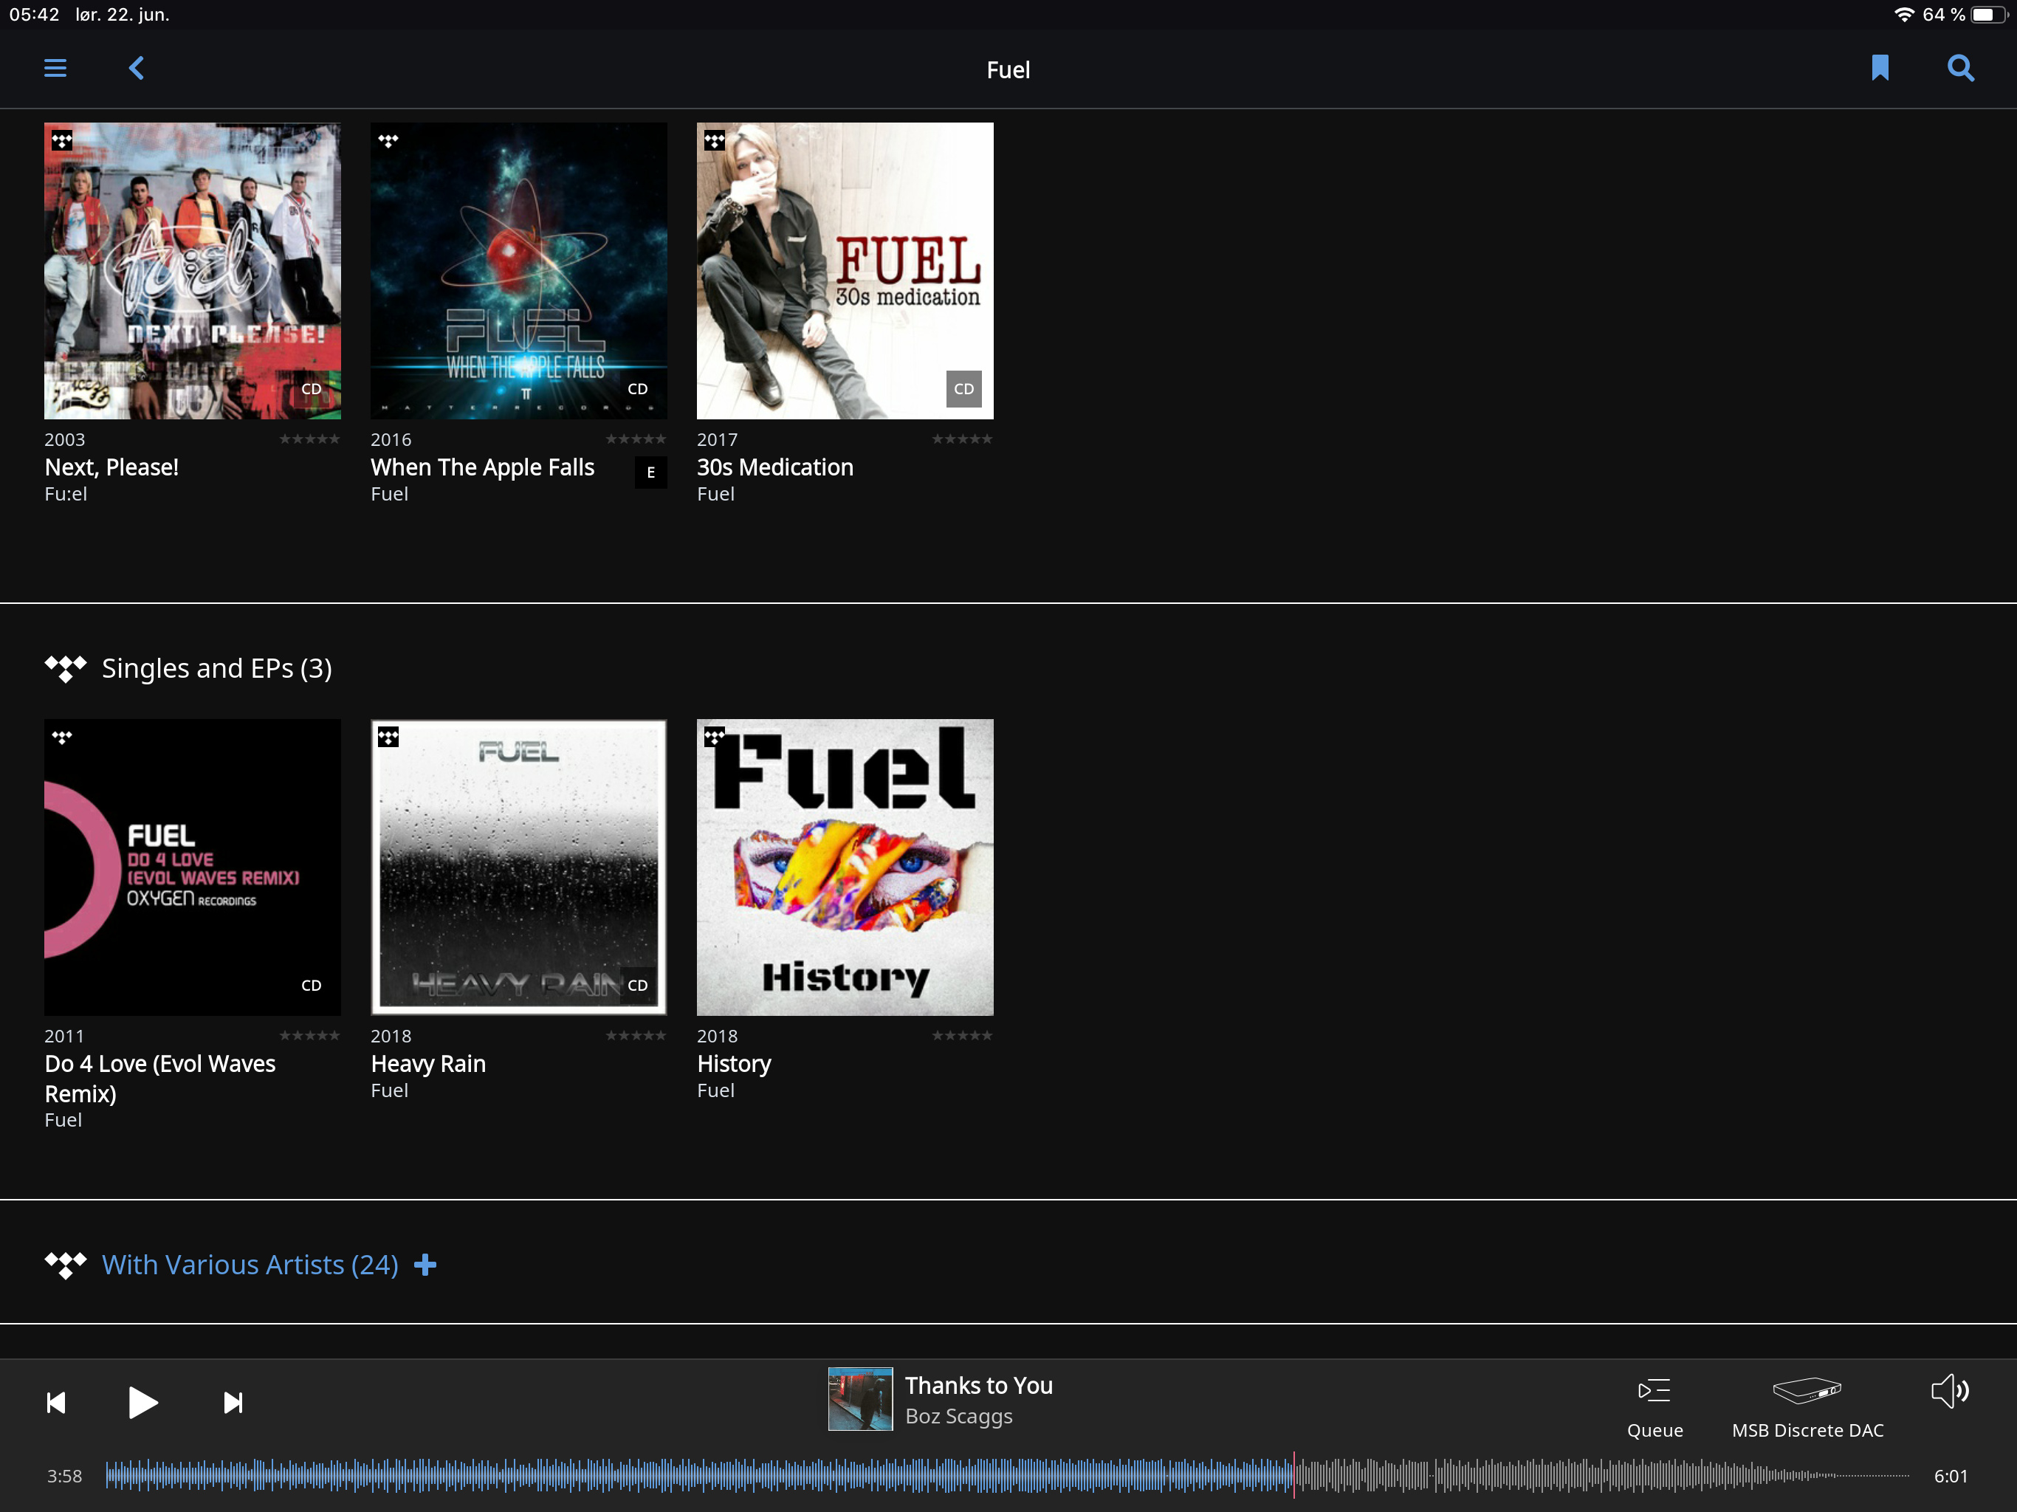Screen dimensions: 2017x1512
Task: Click the Next, Please! title text
Action: 111,467
